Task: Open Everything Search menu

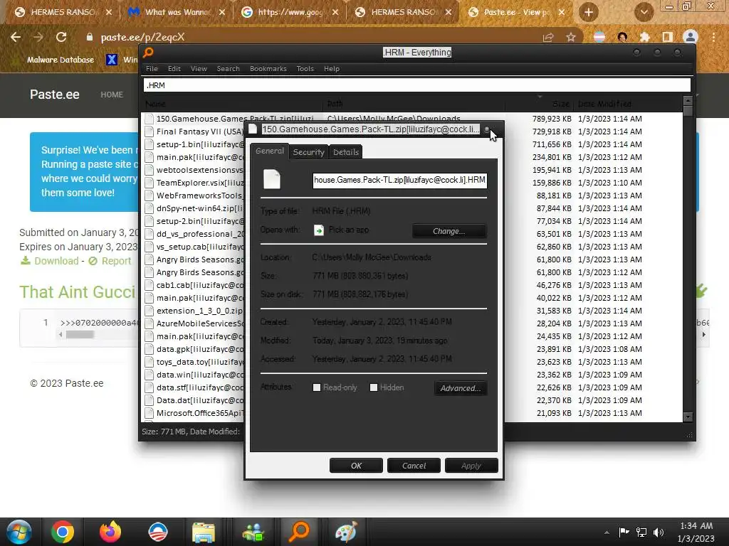Action: click(228, 69)
